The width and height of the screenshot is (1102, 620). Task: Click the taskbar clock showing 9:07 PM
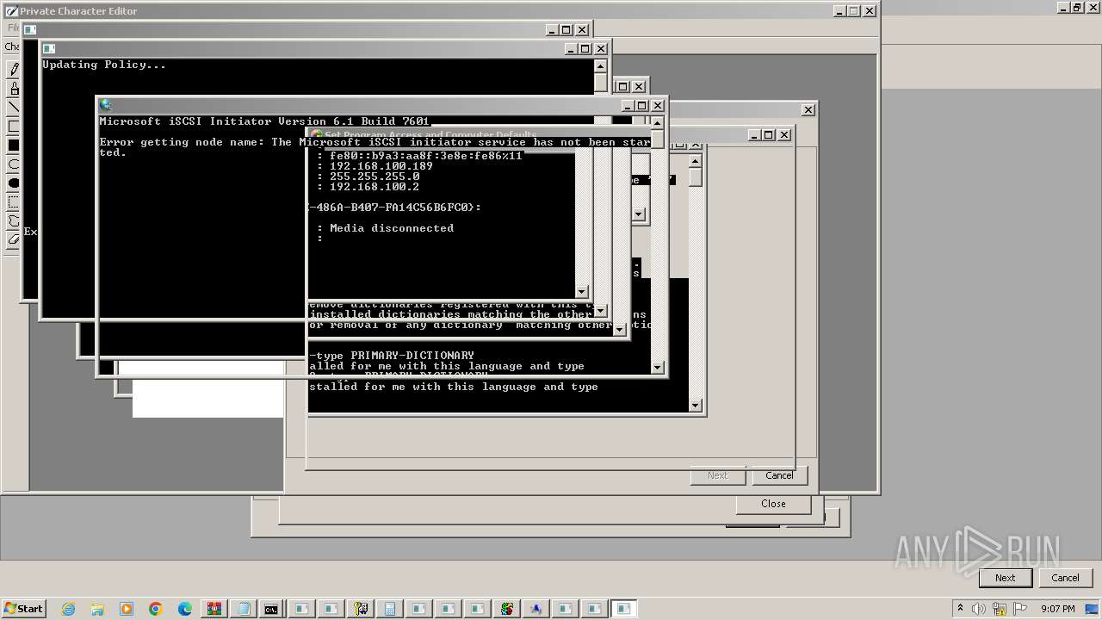(1057, 609)
